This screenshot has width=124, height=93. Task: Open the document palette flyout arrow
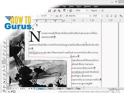click(x=9, y=91)
